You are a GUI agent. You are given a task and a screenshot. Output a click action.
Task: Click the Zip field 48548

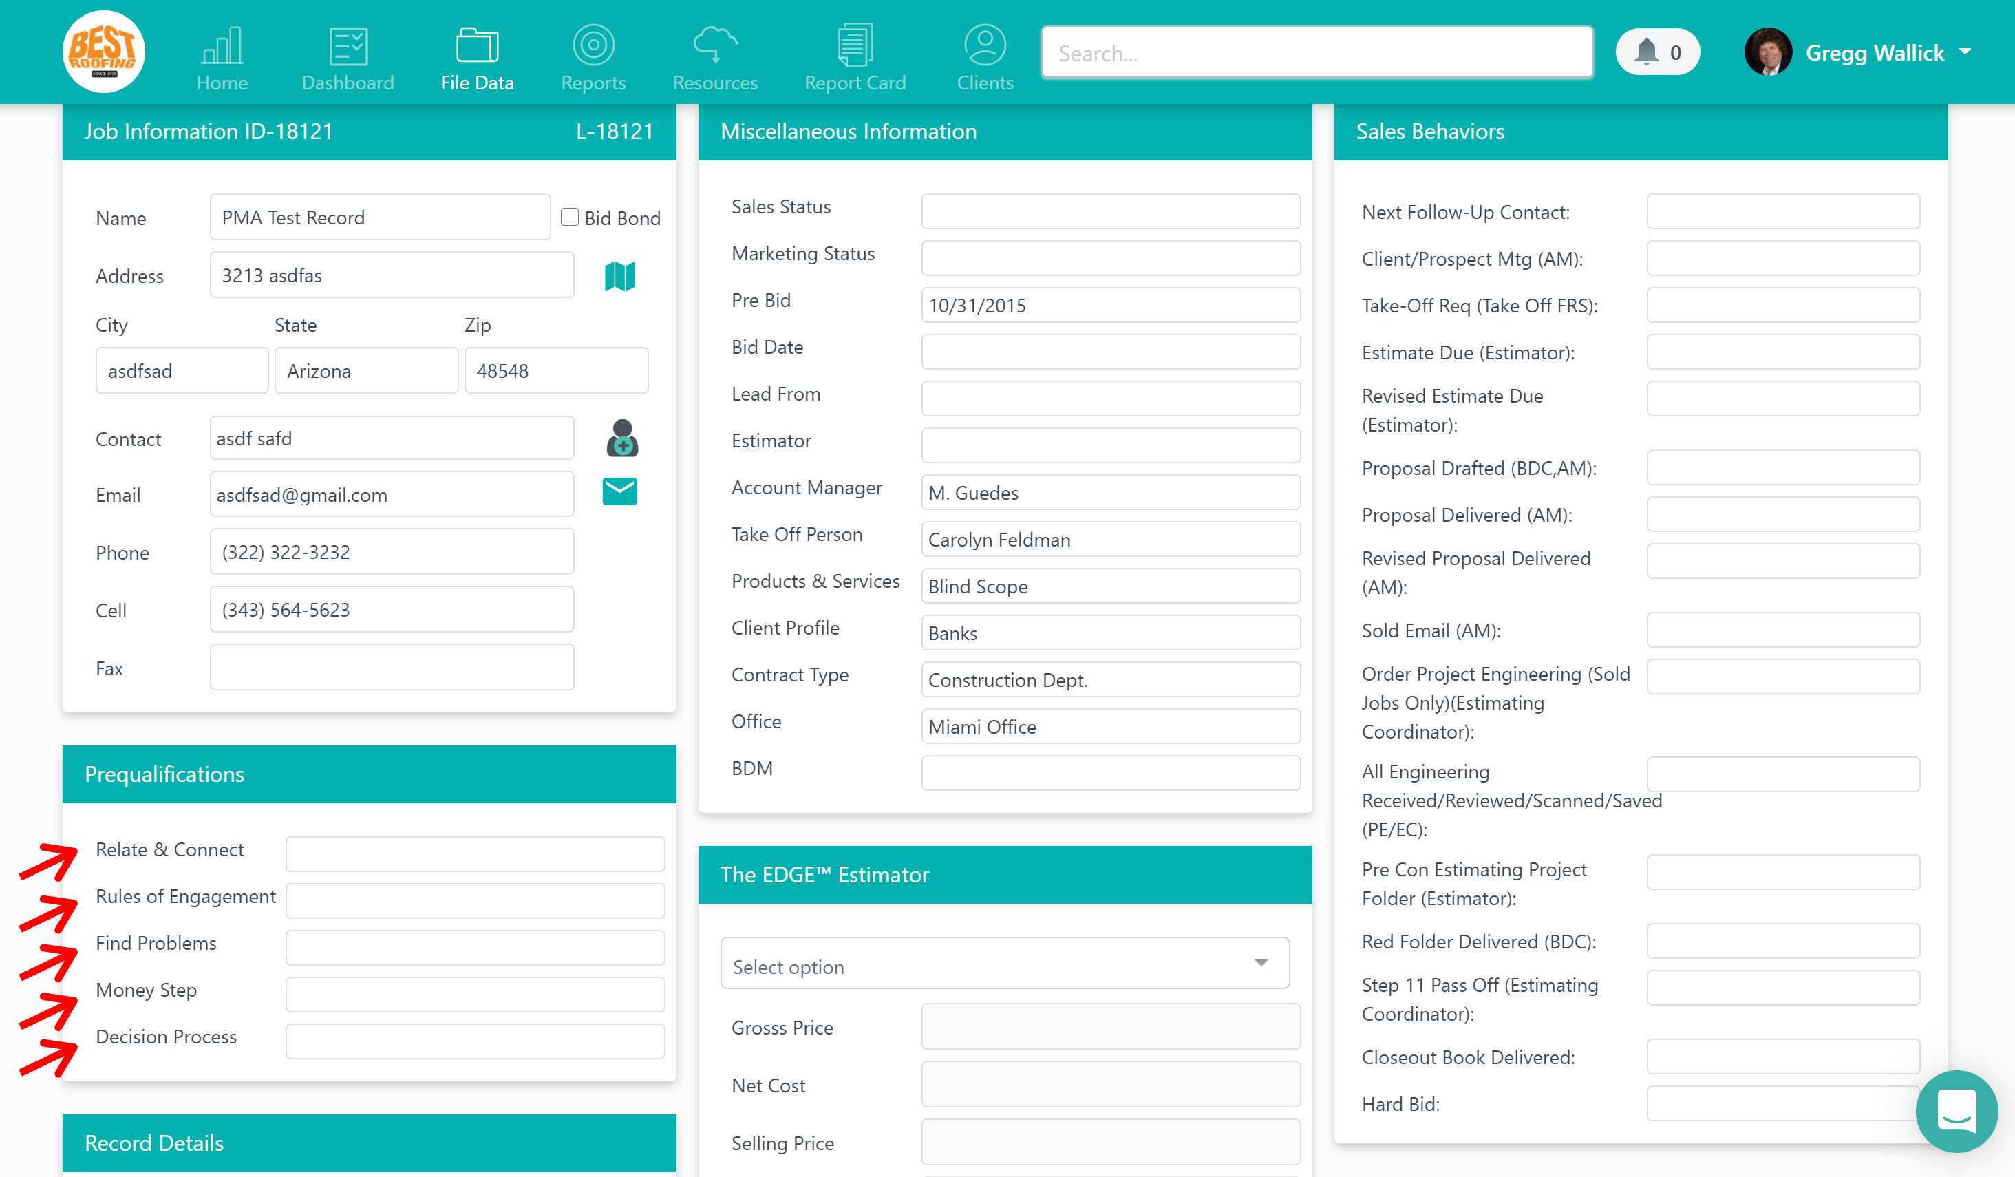(556, 370)
